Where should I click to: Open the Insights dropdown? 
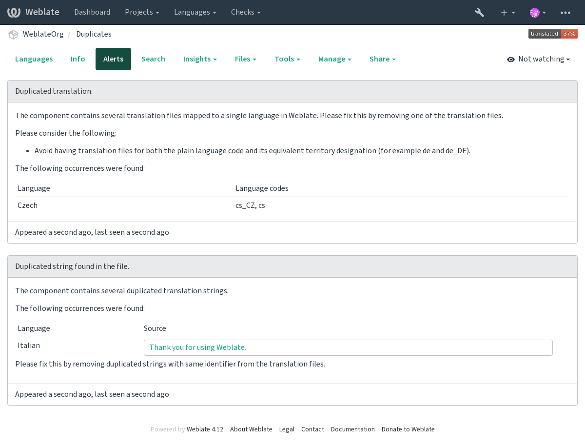[200, 59]
